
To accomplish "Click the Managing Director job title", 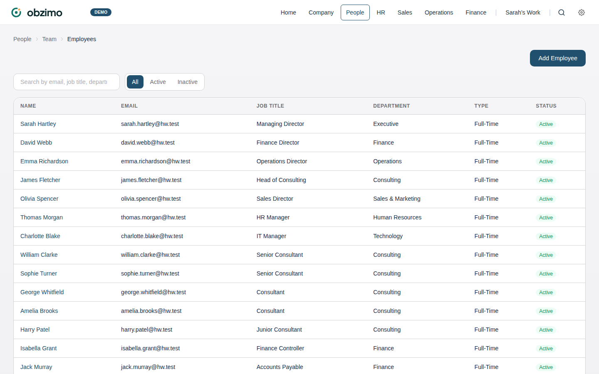I will (280, 124).
